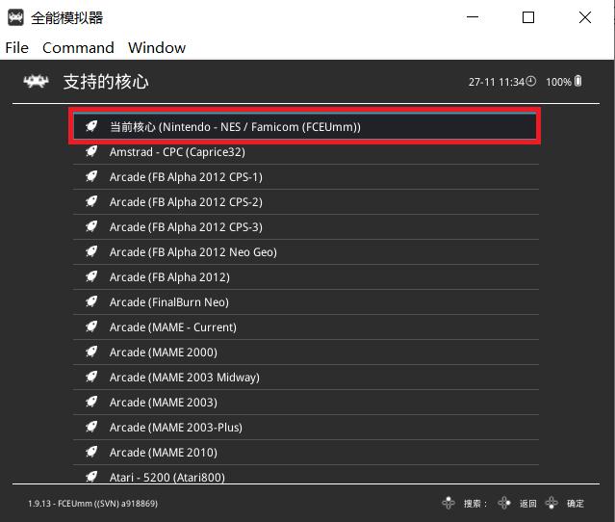
Task: Click the app icon in the title bar
Action: pyautogui.click(x=15, y=17)
